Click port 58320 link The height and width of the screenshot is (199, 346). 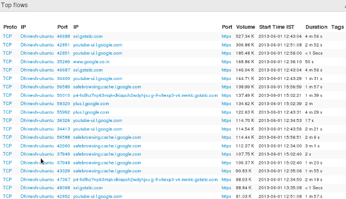click(x=63, y=104)
